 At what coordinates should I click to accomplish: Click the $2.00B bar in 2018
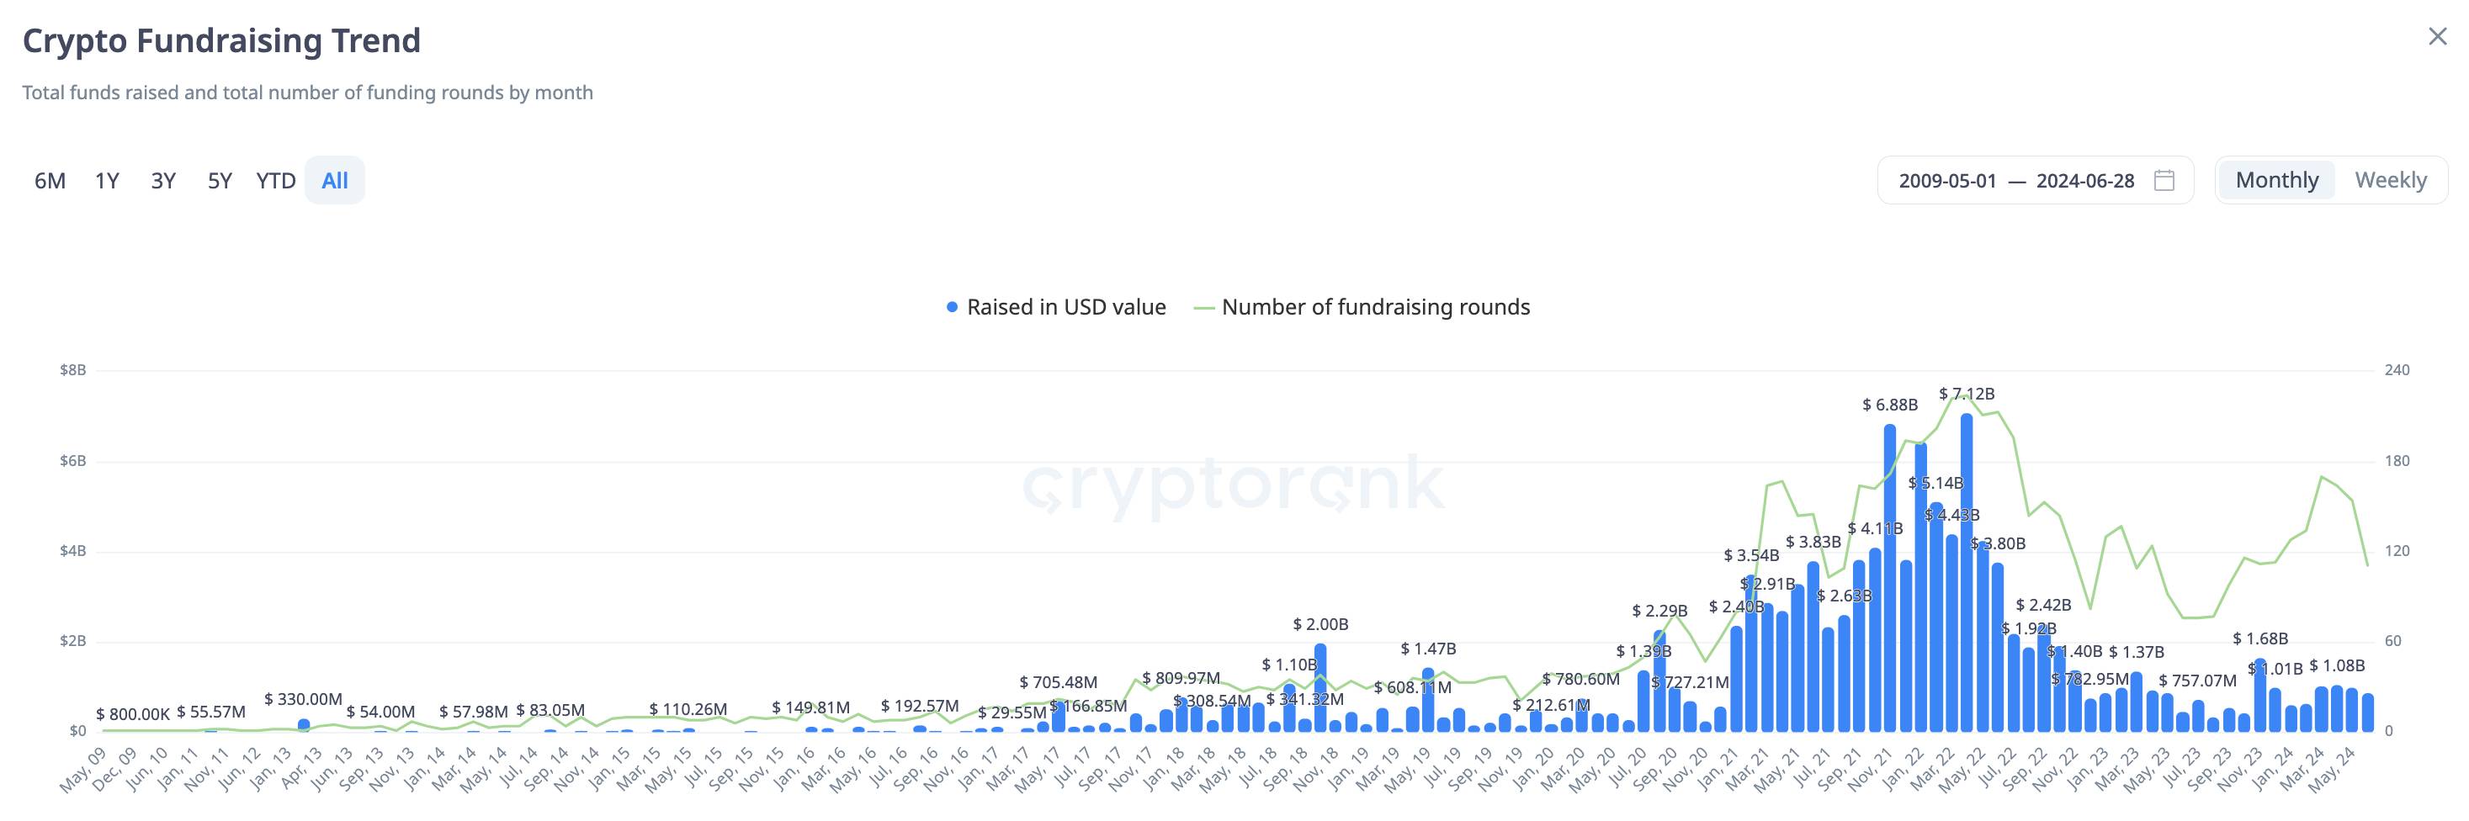(x=1321, y=688)
